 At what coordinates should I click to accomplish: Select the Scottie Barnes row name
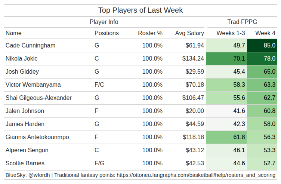(25, 163)
